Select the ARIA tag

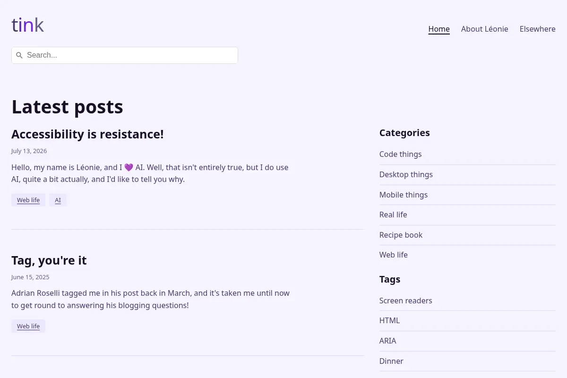point(388,341)
